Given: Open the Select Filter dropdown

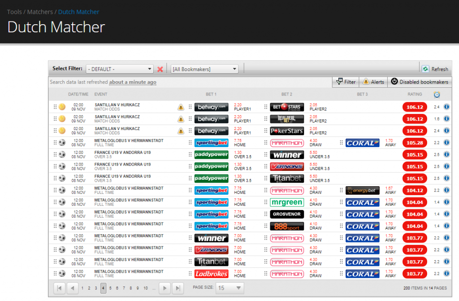Looking at the screenshot, I should [x=120, y=69].
